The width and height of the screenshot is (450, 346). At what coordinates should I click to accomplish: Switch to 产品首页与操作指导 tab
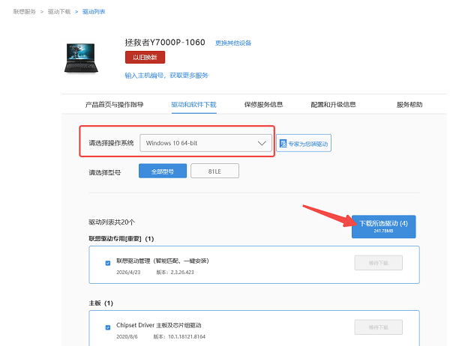114,105
